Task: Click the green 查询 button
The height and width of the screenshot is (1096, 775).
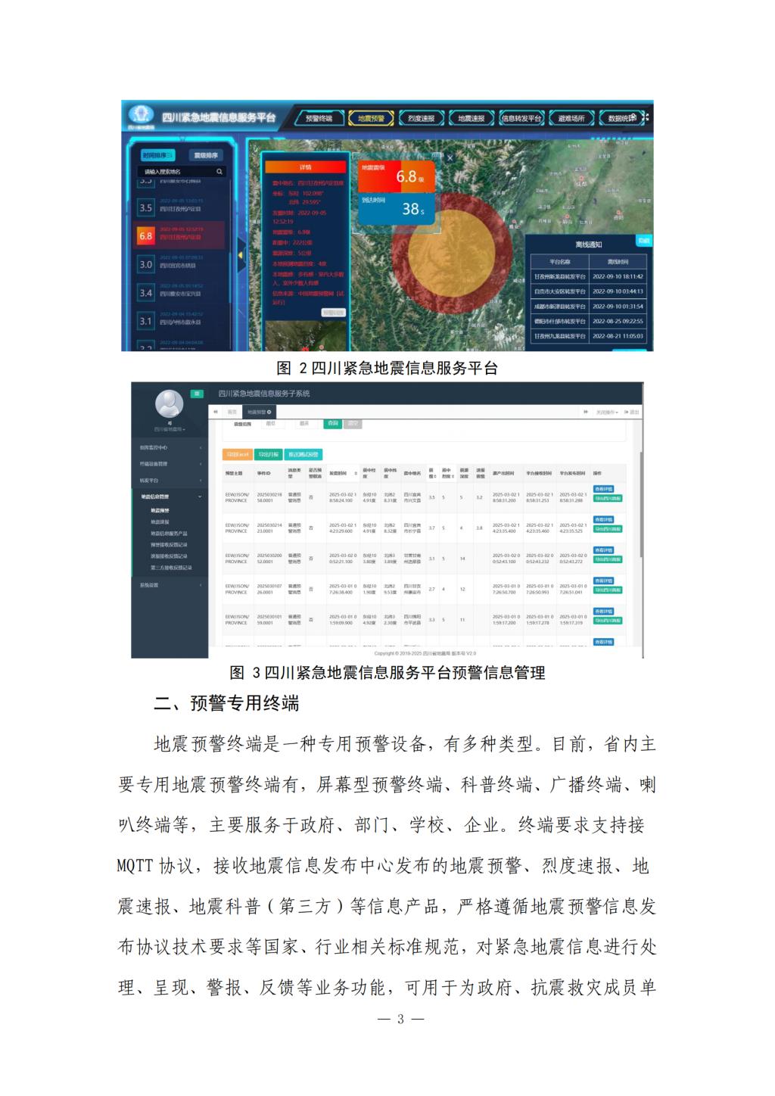Action: [x=332, y=424]
